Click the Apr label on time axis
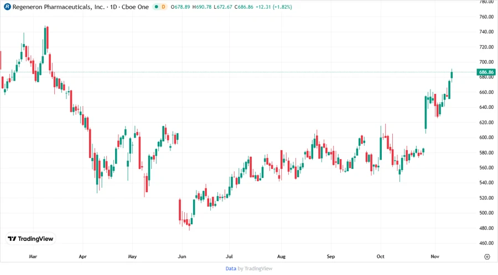Viewport: 498px width, 275px height. (82, 256)
